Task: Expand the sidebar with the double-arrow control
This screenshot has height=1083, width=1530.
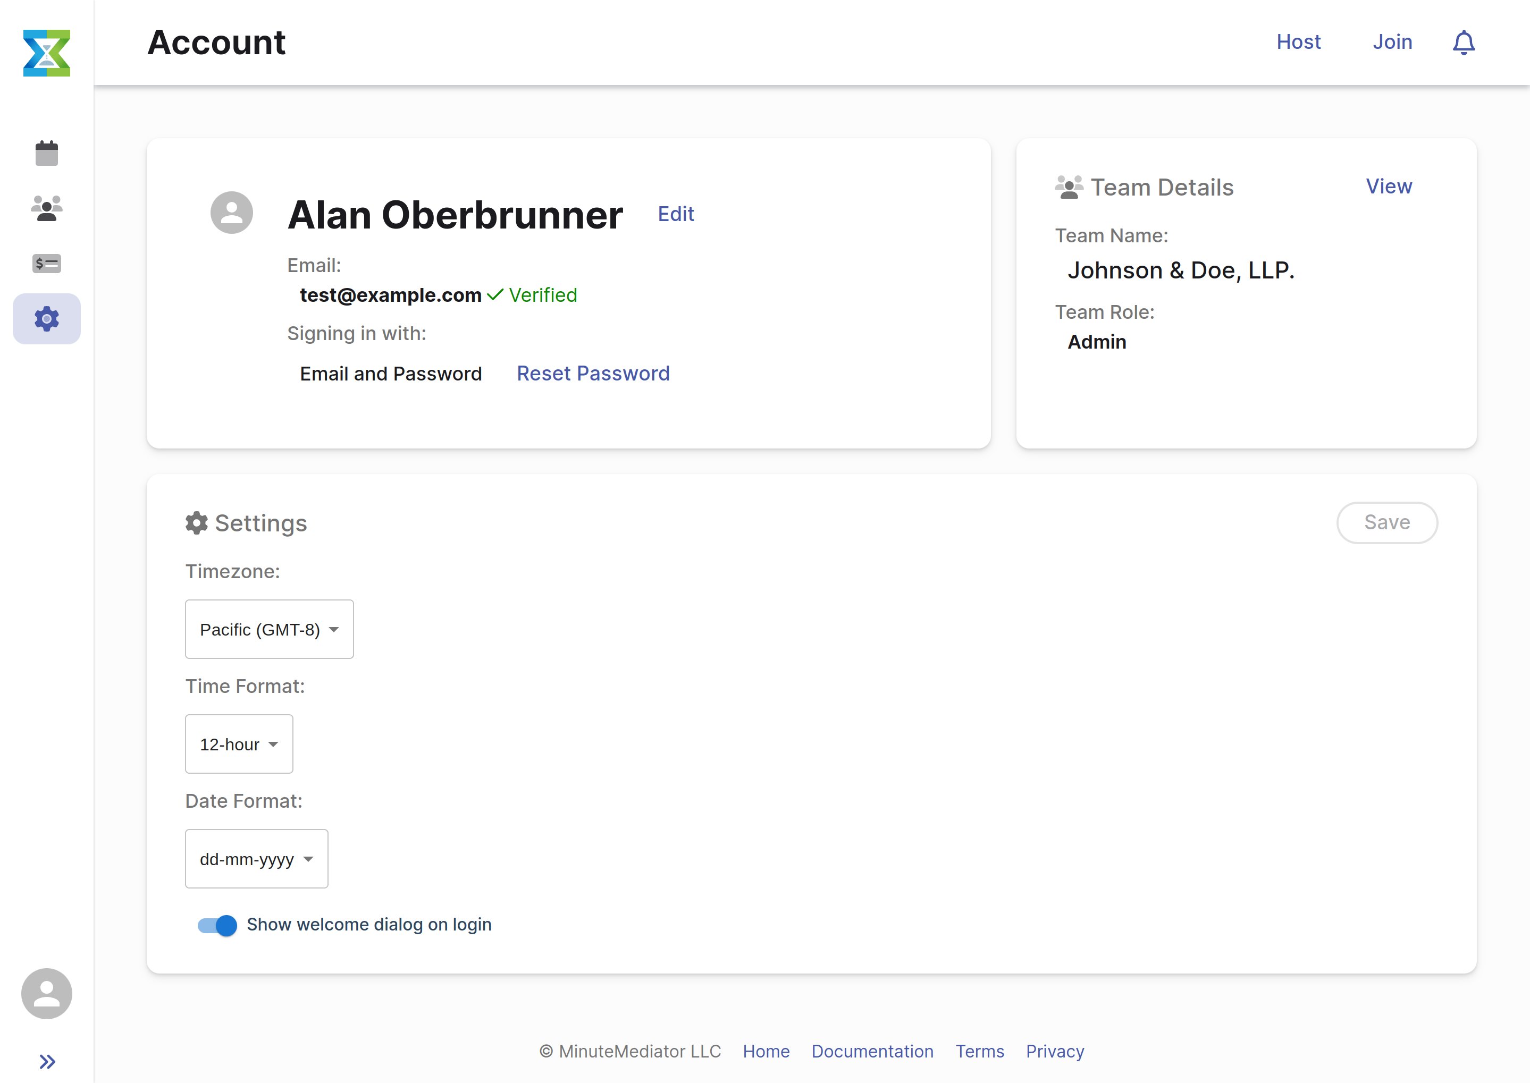Action: 47,1060
